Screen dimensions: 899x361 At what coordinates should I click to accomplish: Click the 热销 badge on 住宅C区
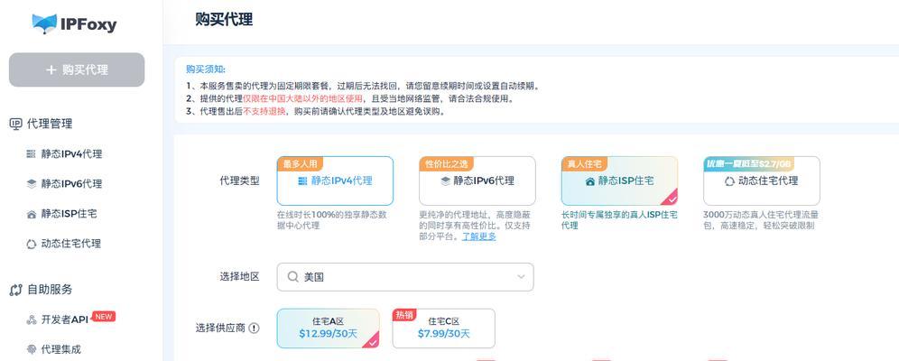(403, 315)
